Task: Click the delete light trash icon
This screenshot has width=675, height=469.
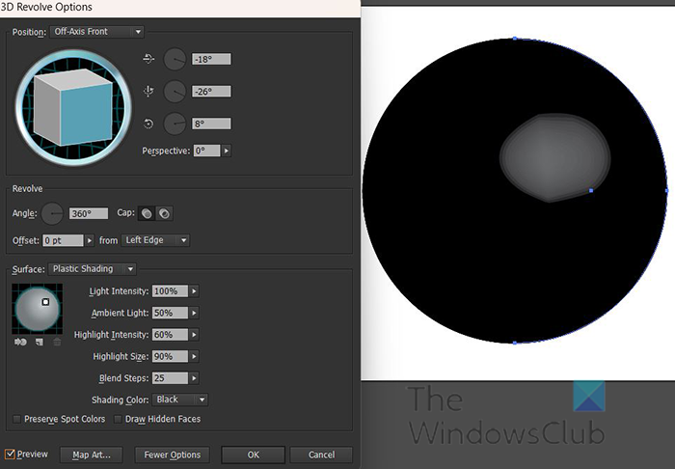Action: pyautogui.click(x=57, y=342)
